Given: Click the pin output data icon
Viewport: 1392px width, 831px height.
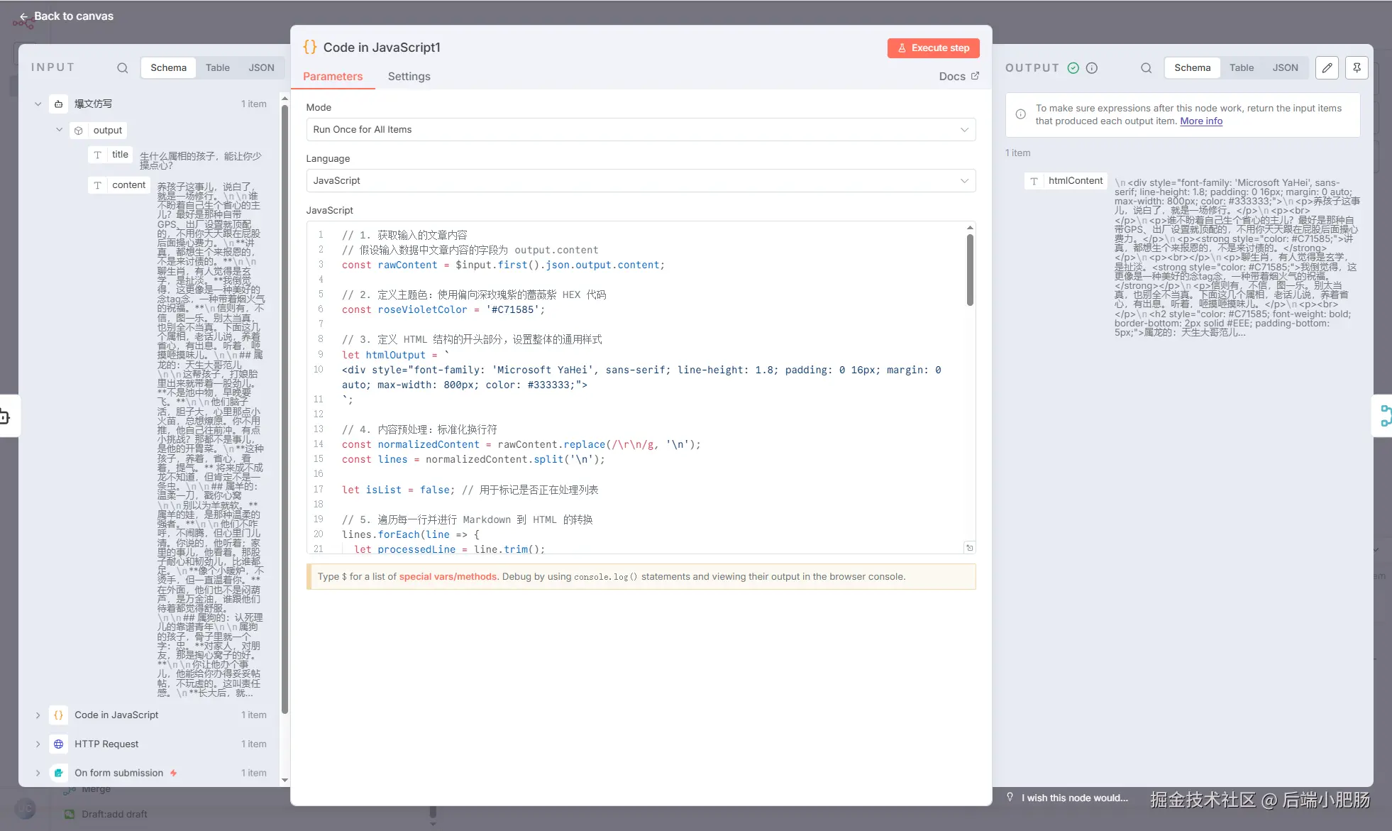Looking at the screenshot, I should (x=1356, y=67).
